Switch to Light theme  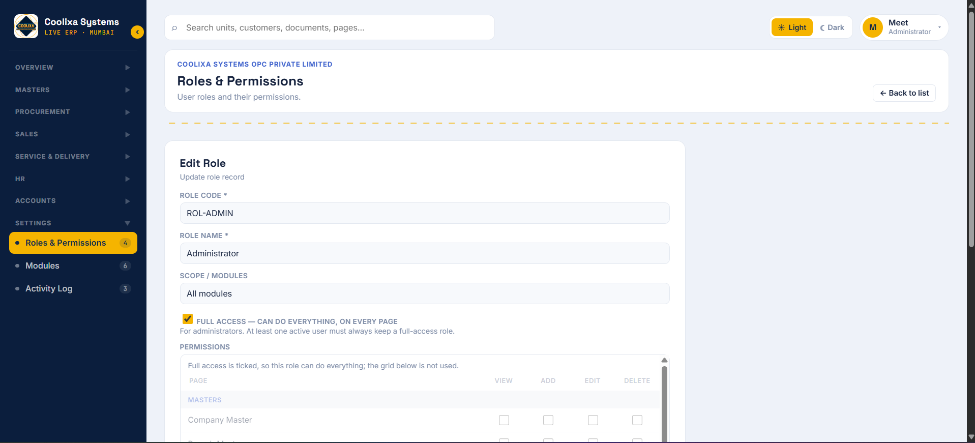click(x=792, y=27)
